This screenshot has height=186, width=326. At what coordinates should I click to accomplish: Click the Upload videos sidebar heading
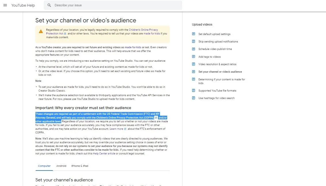click(202, 24)
